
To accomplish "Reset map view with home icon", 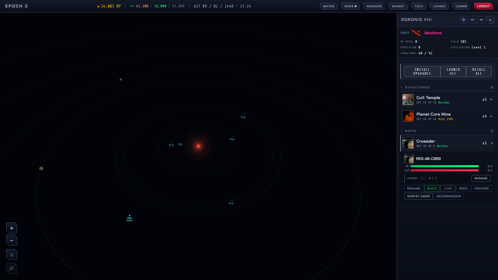I will pyautogui.click(x=12, y=255).
